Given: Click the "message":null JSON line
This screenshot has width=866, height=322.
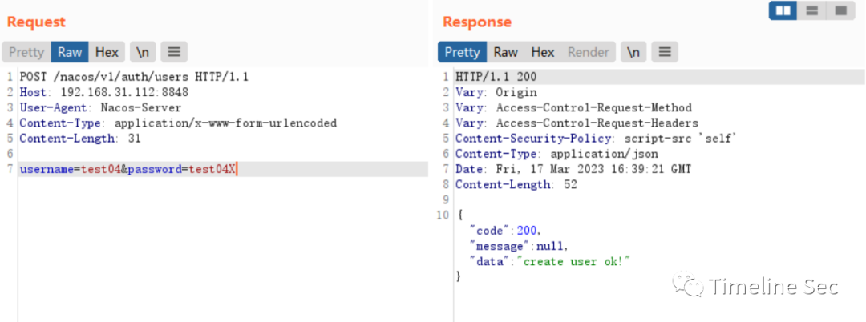Looking at the screenshot, I should [519, 246].
